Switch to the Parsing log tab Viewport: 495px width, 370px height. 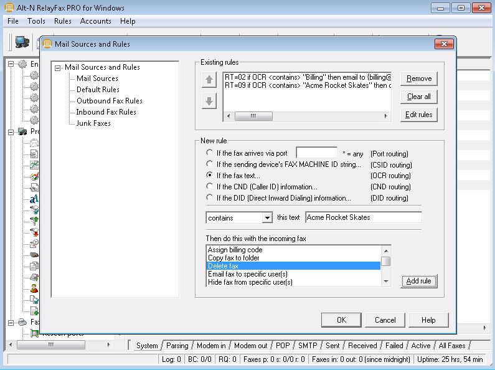point(177,346)
